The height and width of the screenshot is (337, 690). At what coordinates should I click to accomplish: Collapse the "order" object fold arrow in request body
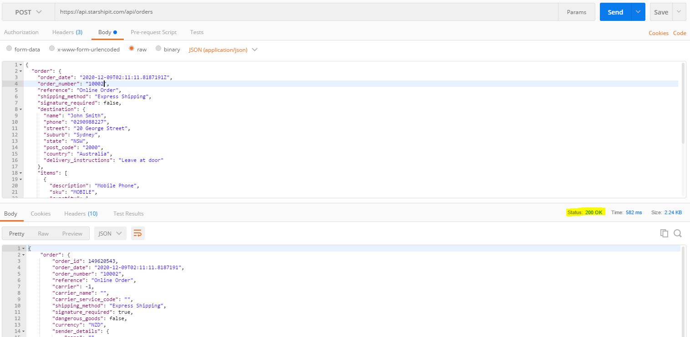click(20, 71)
